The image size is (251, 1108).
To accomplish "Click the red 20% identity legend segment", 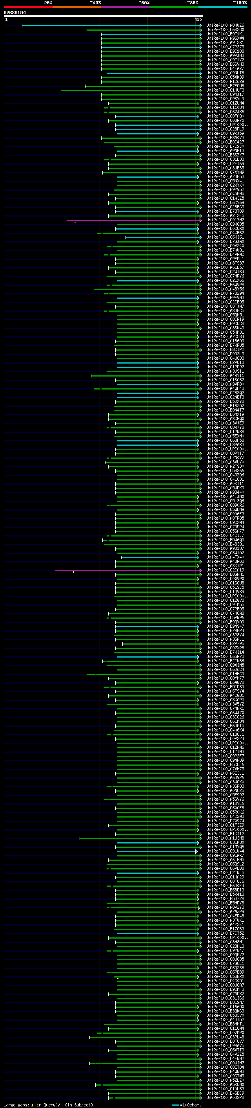I will click(28, 7).
